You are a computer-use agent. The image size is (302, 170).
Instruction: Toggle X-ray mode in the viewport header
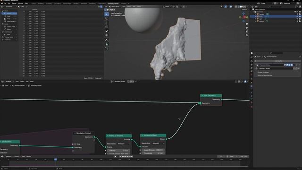tap(236, 7)
